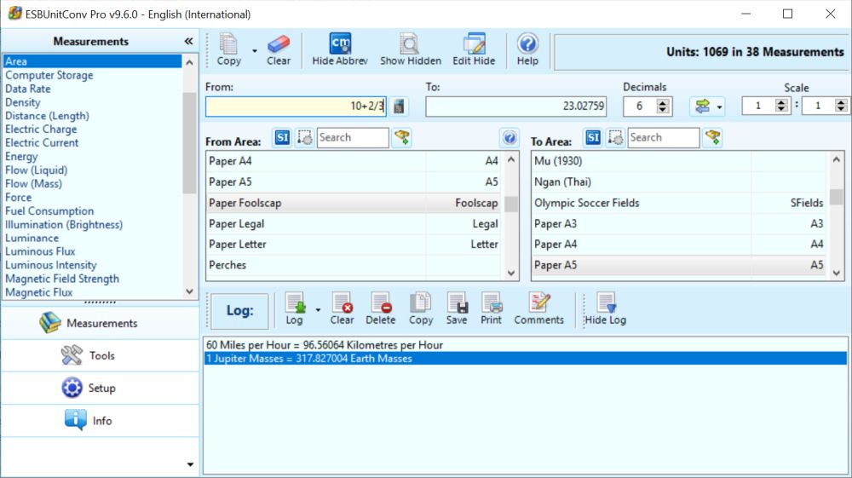Screen dimensions: 852x478
Task: Click selection icon next to From Area SI
Action: pos(305,138)
